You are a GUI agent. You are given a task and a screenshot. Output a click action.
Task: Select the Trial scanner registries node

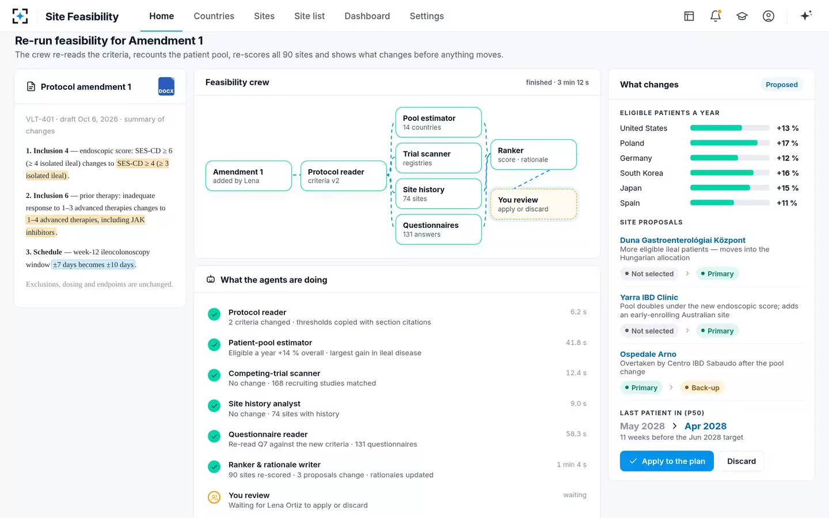[439, 158]
